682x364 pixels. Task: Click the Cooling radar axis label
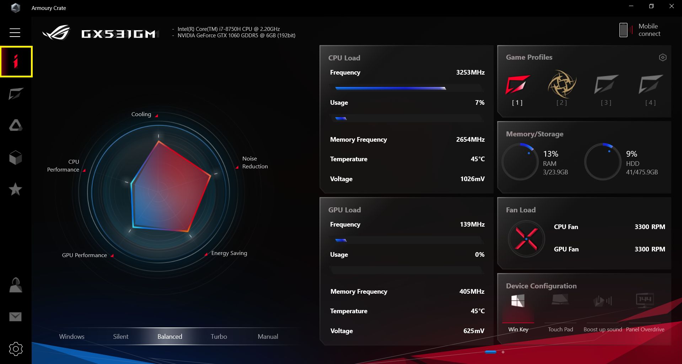coord(141,114)
